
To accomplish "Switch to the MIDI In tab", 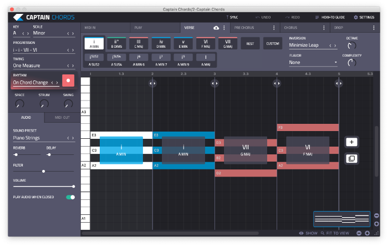I will point(105,28).
